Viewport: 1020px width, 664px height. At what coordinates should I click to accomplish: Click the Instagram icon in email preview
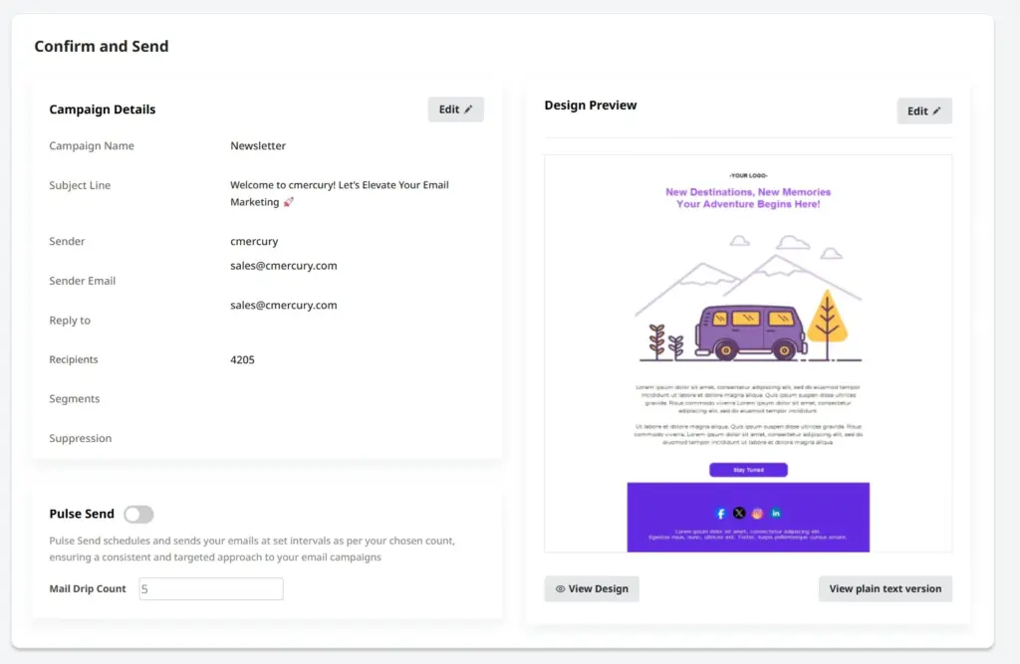tap(757, 514)
